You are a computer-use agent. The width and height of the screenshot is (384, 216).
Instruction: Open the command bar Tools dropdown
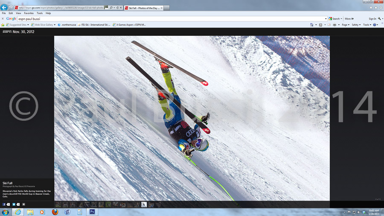click(367, 25)
